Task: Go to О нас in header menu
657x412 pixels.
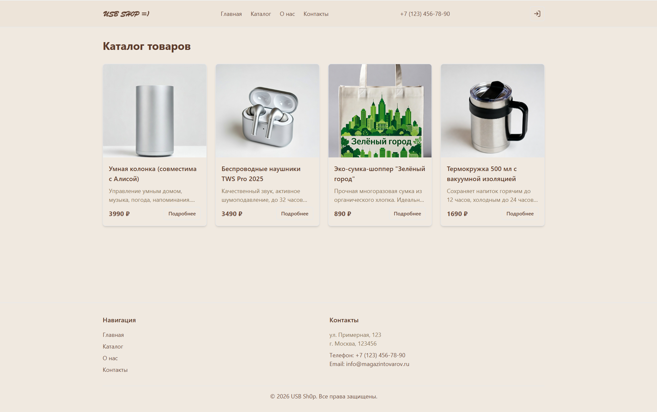Action: coord(287,14)
